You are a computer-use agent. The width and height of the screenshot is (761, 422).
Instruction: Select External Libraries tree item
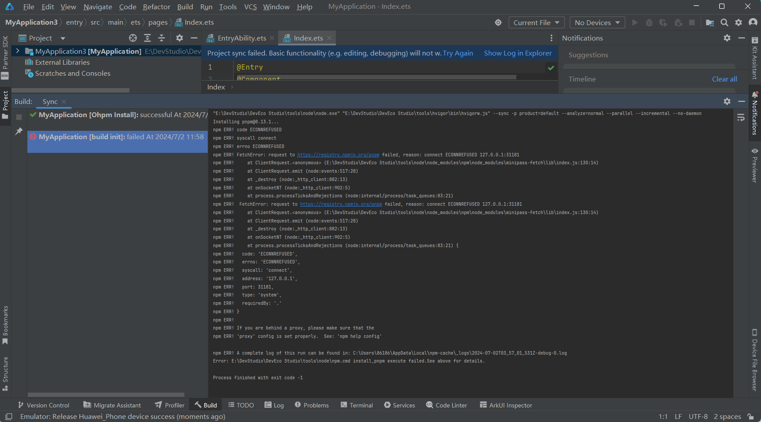tap(62, 63)
